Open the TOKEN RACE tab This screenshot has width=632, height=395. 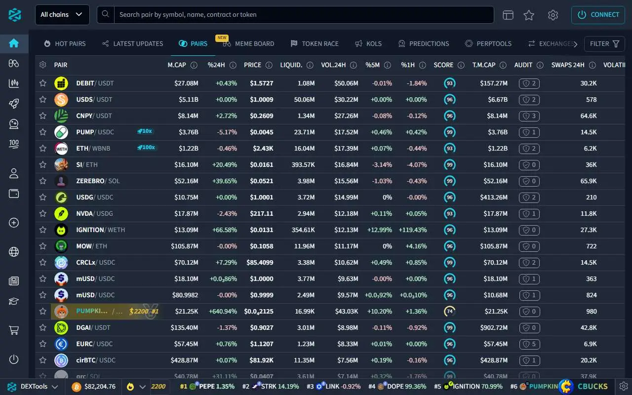tap(315, 43)
